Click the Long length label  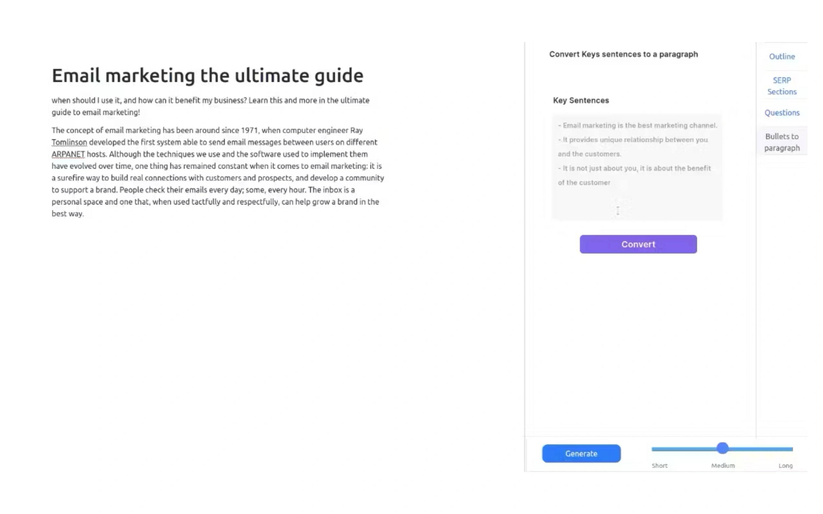pyautogui.click(x=785, y=465)
